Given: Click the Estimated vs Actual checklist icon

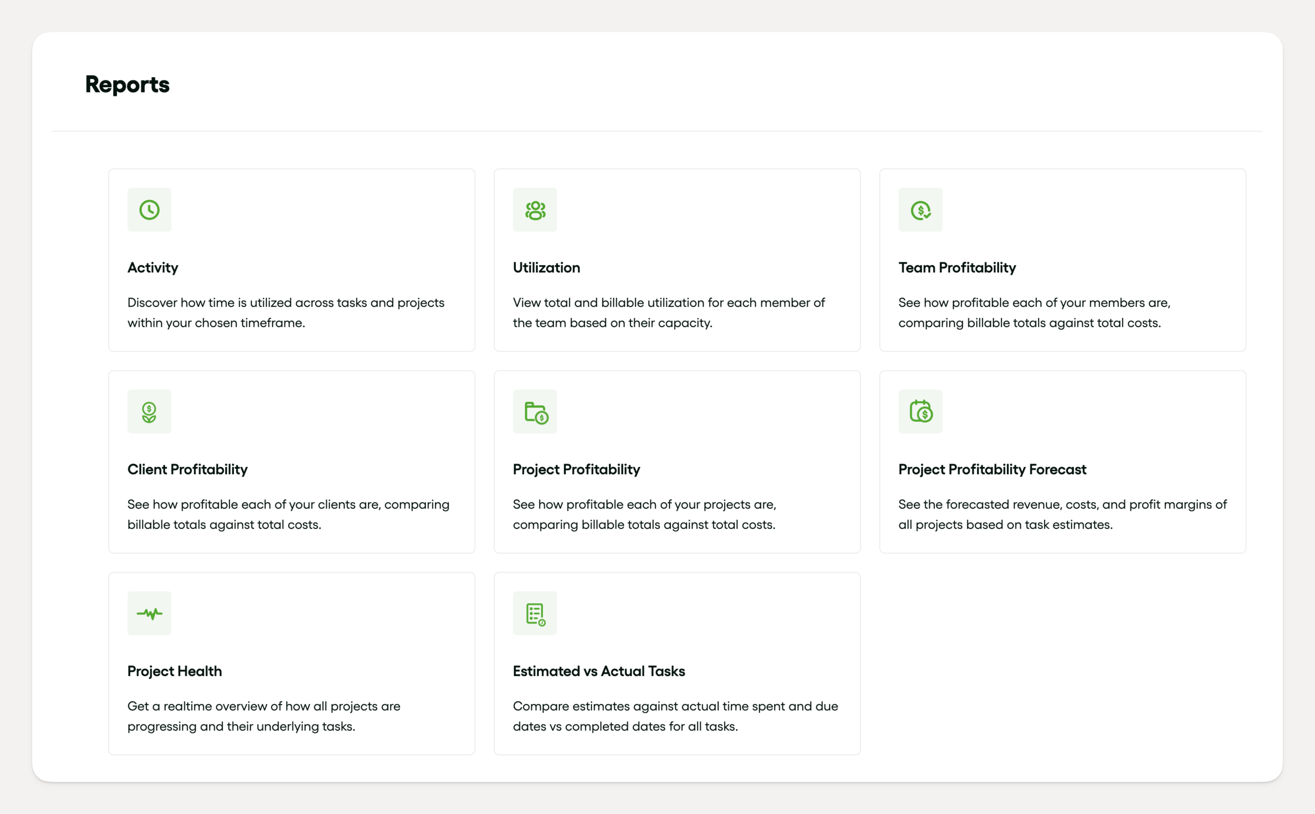Looking at the screenshot, I should click(535, 613).
